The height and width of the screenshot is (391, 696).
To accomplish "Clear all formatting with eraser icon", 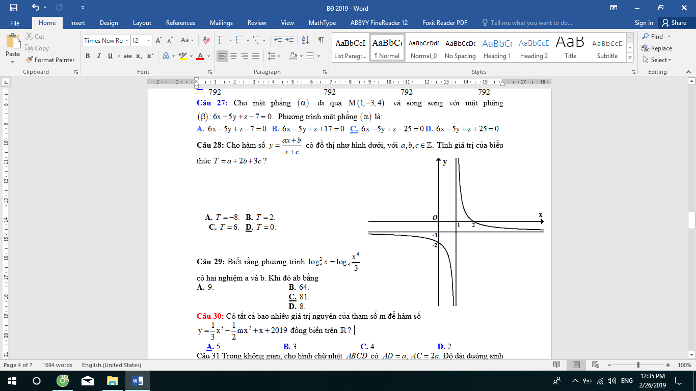I will click(x=206, y=40).
